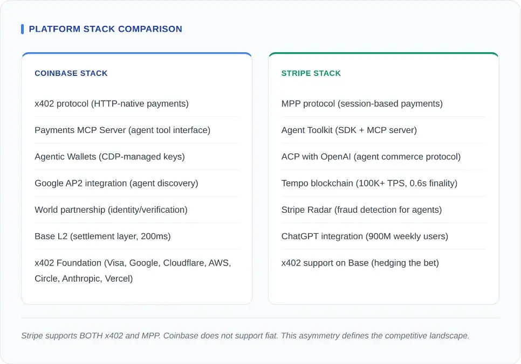Click the x402 Foundation members entry
Screen dimensions: 521x364
pos(133,270)
